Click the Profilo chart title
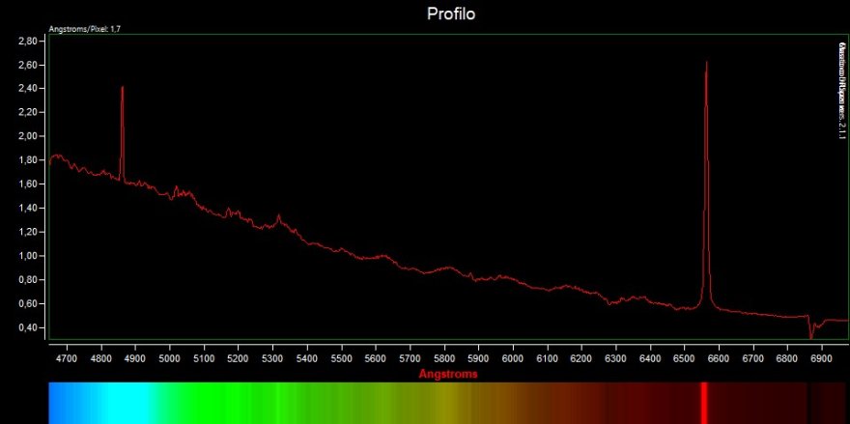850x424 pixels. [x=451, y=14]
